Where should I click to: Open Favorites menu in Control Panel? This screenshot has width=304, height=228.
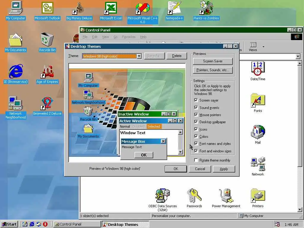pos(129,37)
